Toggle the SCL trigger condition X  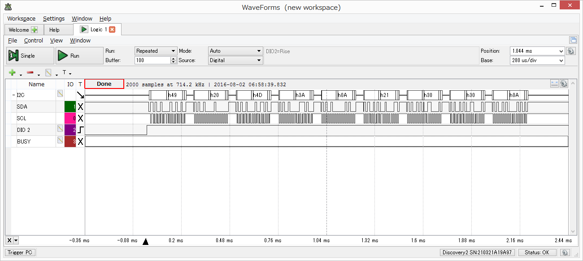click(80, 118)
